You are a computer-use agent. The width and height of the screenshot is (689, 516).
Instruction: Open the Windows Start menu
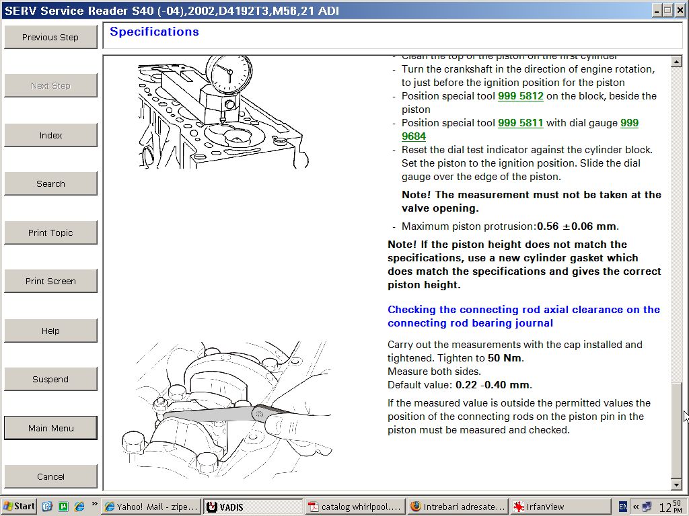click(19, 507)
